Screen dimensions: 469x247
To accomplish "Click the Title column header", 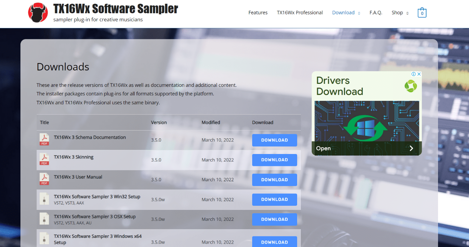I will [x=45, y=122].
